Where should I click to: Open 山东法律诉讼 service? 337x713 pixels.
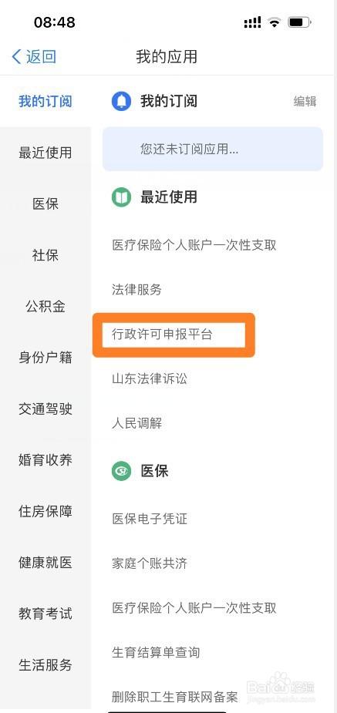click(x=150, y=378)
